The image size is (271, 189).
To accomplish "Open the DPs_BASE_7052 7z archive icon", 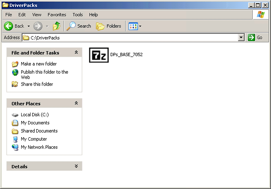I will 99,55.
